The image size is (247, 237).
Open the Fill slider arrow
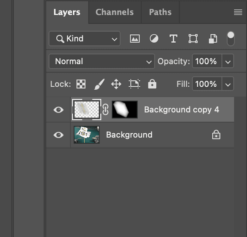point(228,84)
